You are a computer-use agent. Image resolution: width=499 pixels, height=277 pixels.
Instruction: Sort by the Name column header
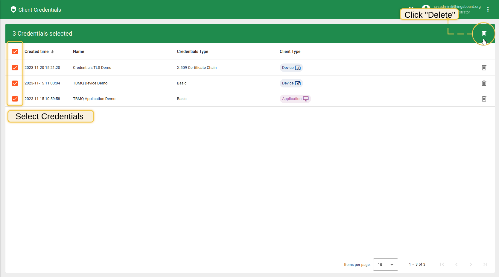click(x=78, y=52)
